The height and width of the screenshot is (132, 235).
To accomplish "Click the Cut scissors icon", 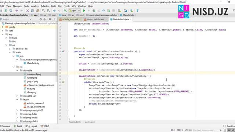I will coord(28,11).
